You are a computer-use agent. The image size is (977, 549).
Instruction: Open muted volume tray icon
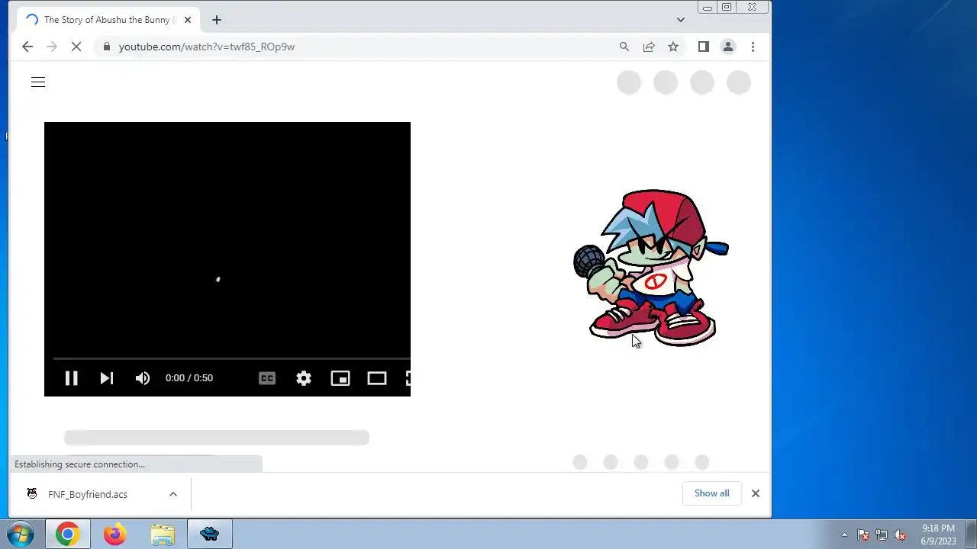click(x=901, y=535)
